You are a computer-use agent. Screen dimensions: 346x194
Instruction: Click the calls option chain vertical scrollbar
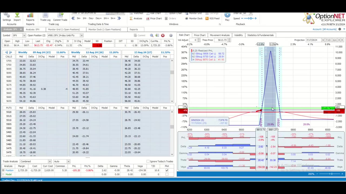pos(172,81)
